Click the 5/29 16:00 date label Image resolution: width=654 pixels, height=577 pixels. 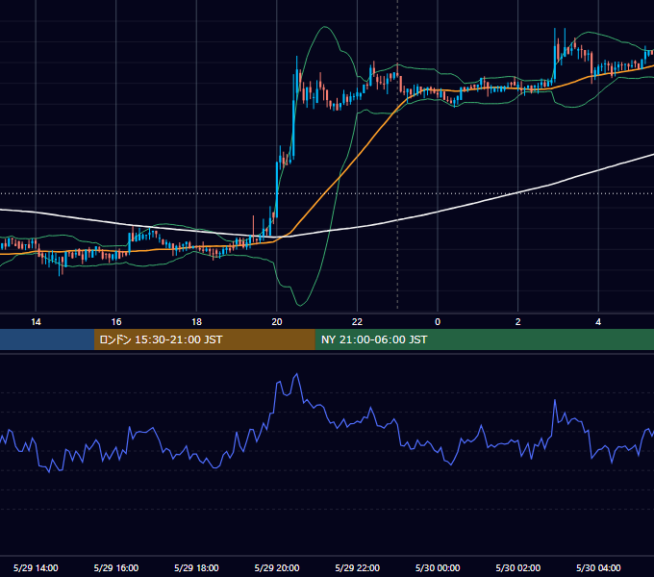pos(116,567)
